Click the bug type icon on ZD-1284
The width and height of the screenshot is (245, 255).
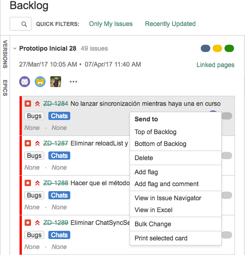tap(28, 104)
